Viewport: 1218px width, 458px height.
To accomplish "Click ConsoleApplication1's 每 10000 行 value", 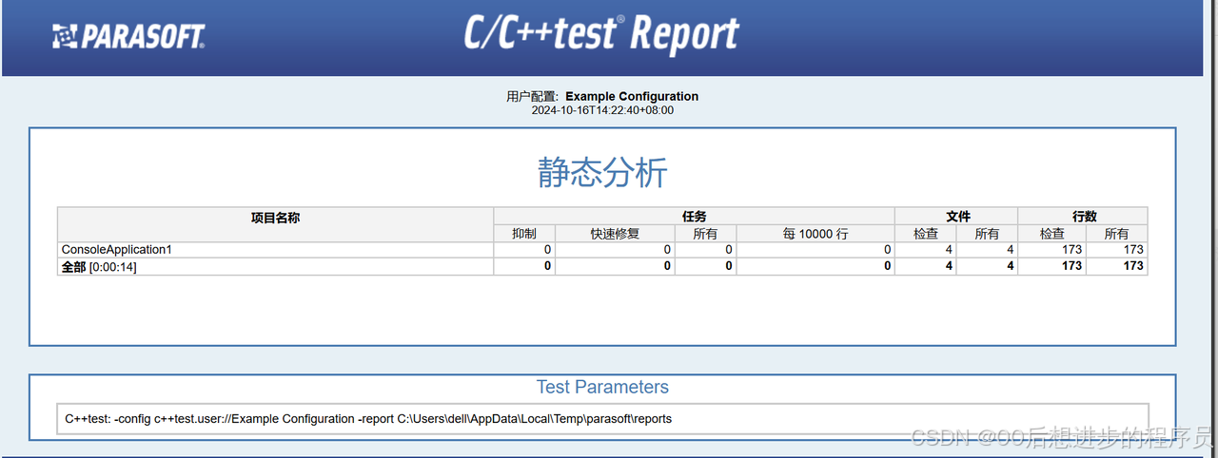I will click(x=887, y=249).
